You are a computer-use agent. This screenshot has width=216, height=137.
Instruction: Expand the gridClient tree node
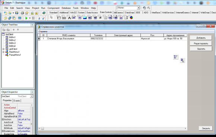pyautogui.click(x=3, y=49)
